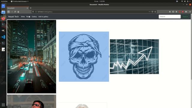192x108 pixels.
Task: Click the Search input field in navbar
Action: (x=169, y=17)
